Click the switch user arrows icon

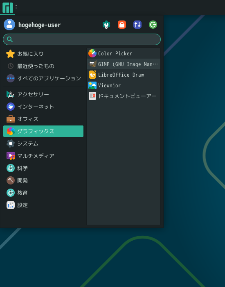pos(137,25)
